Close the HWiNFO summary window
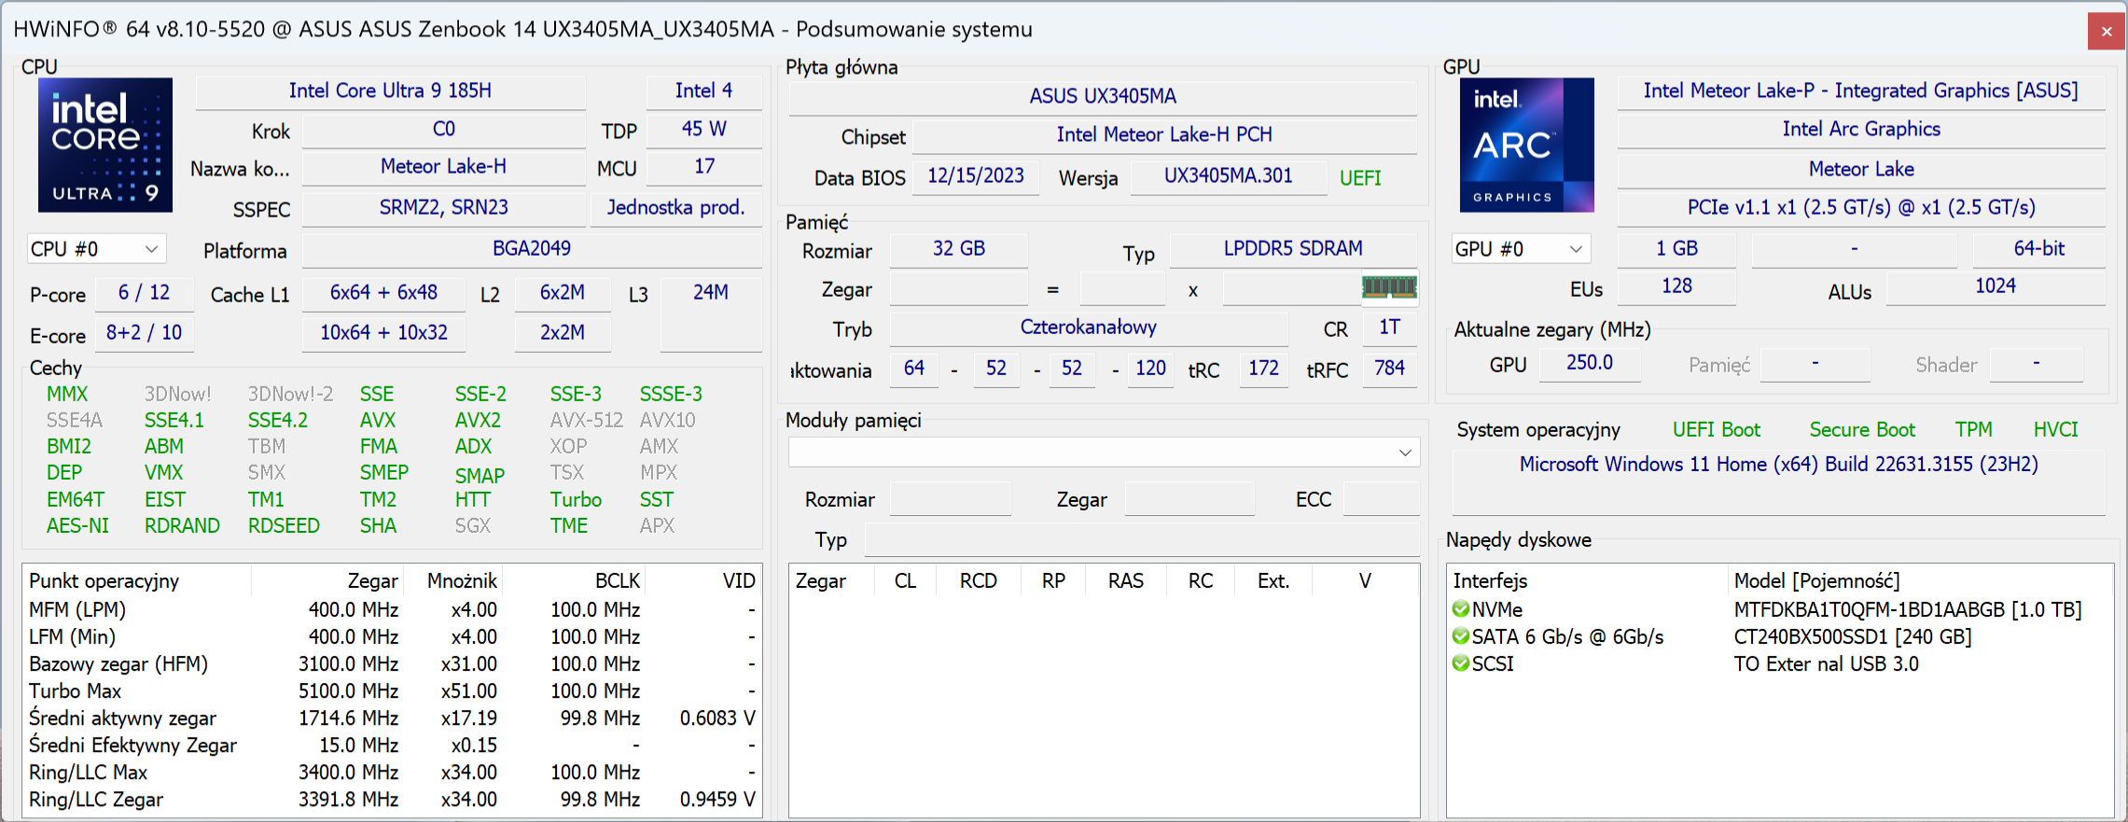This screenshot has height=822, width=2128. point(2107,31)
